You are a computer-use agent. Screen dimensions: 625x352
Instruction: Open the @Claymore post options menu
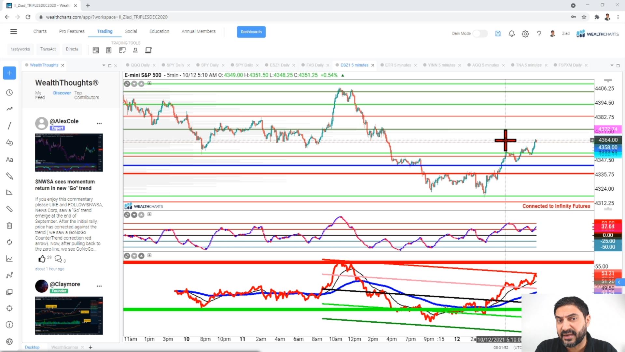pos(99,286)
